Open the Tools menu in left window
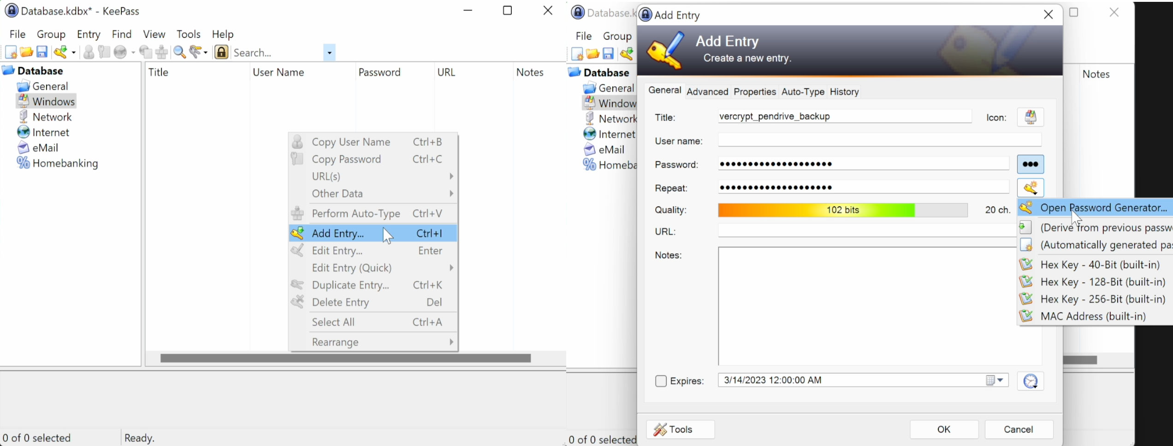The image size is (1173, 446). tap(188, 34)
